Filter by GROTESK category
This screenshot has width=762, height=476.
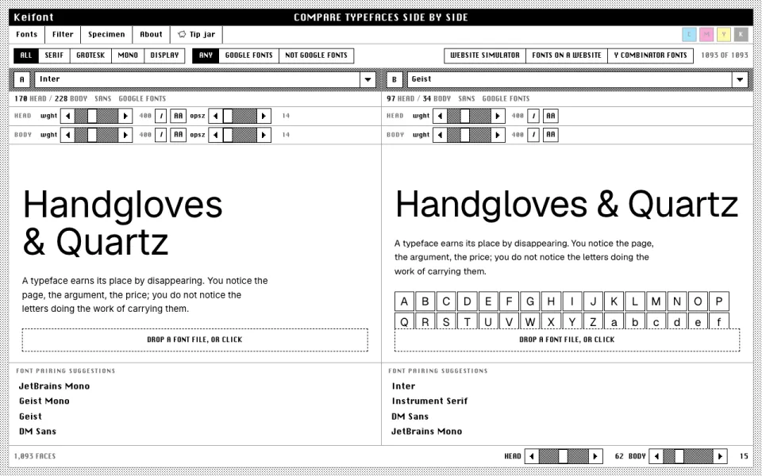[90, 56]
